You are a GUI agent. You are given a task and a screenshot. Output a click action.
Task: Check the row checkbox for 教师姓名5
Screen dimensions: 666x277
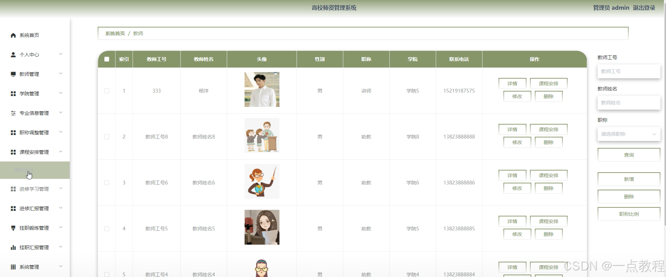107,229
